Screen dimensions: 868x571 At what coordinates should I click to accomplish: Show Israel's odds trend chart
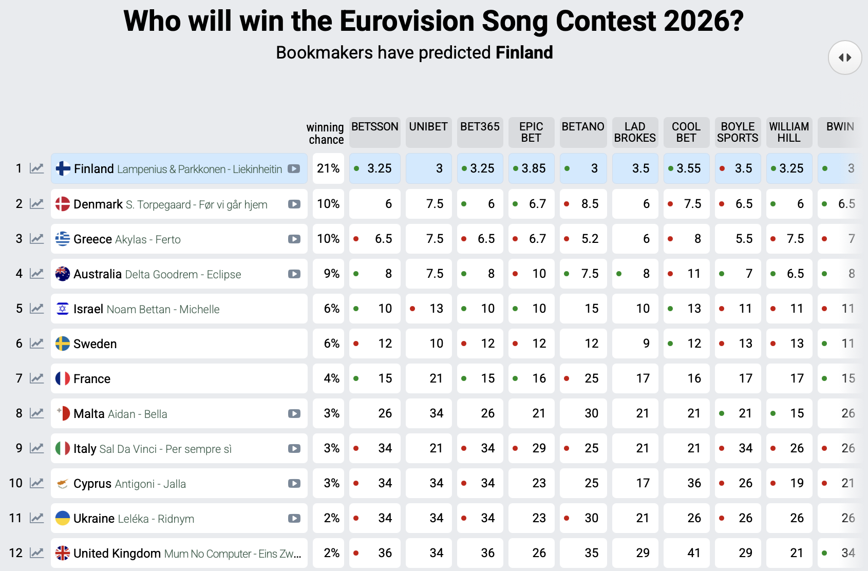click(36, 309)
